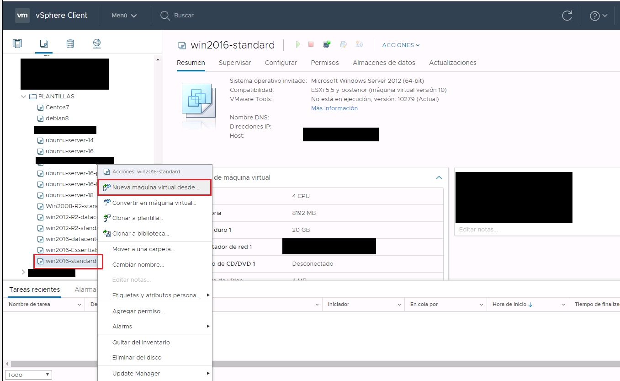Click the search magnifier icon
The height and width of the screenshot is (381, 620).
coord(165,16)
